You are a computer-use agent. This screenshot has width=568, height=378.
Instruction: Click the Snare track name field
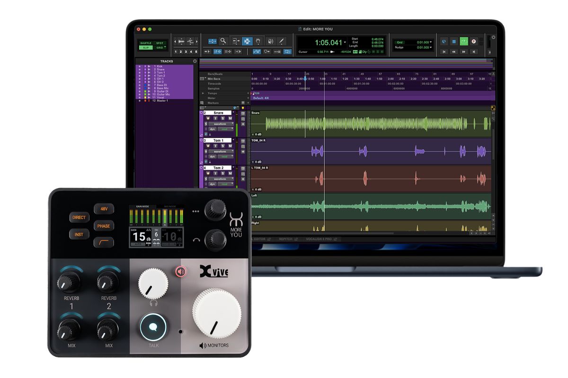click(x=218, y=113)
